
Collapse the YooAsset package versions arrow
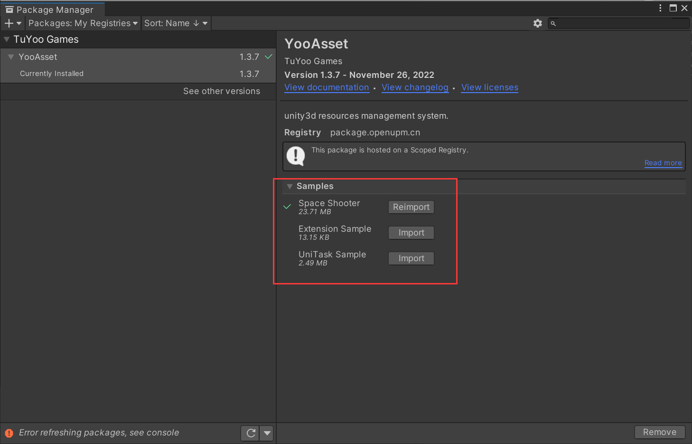coord(11,57)
